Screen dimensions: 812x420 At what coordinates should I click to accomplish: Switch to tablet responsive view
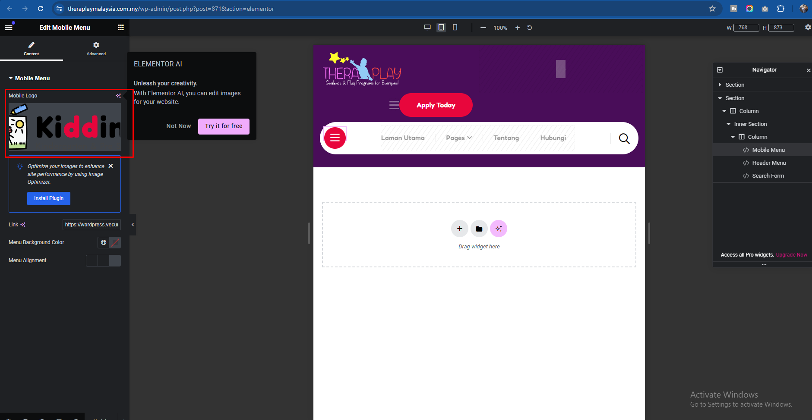tap(441, 28)
